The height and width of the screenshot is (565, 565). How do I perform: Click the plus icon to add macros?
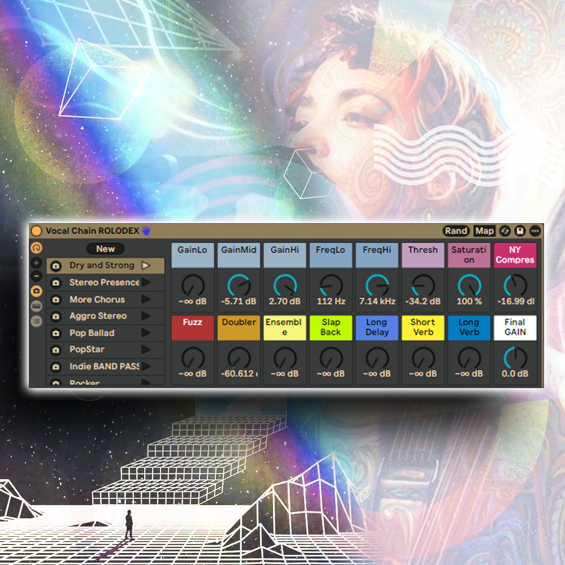point(36,263)
